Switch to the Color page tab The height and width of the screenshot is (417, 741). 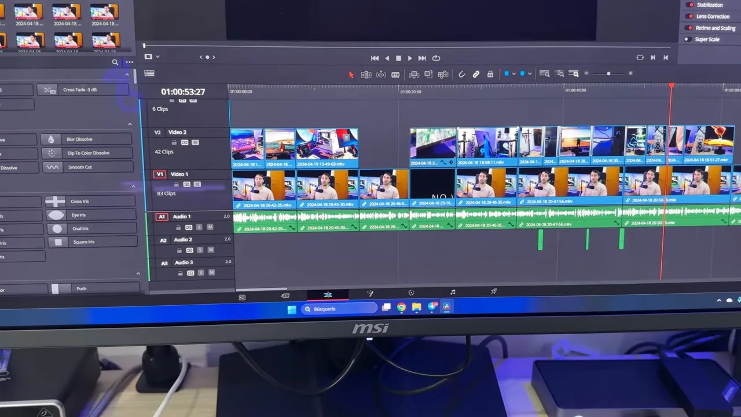coord(411,293)
